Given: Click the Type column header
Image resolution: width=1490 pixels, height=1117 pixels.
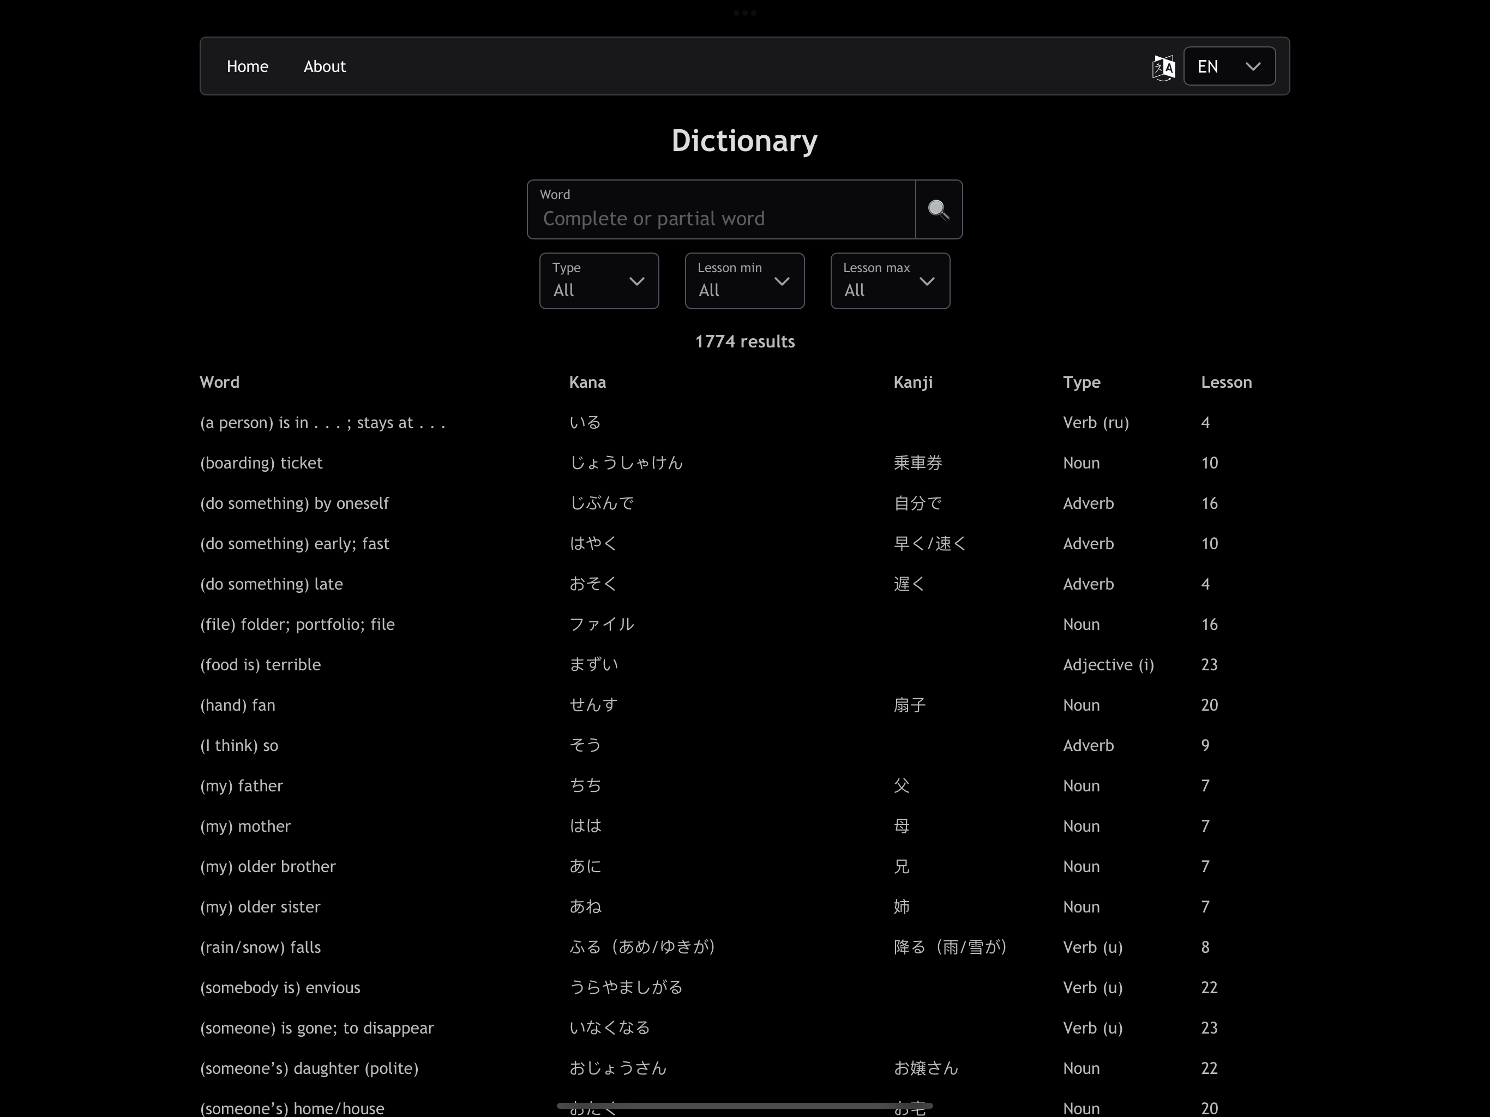Looking at the screenshot, I should 1081,382.
